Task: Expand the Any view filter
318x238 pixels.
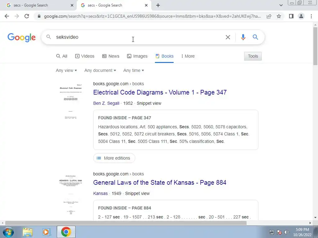Action: [66, 70]
